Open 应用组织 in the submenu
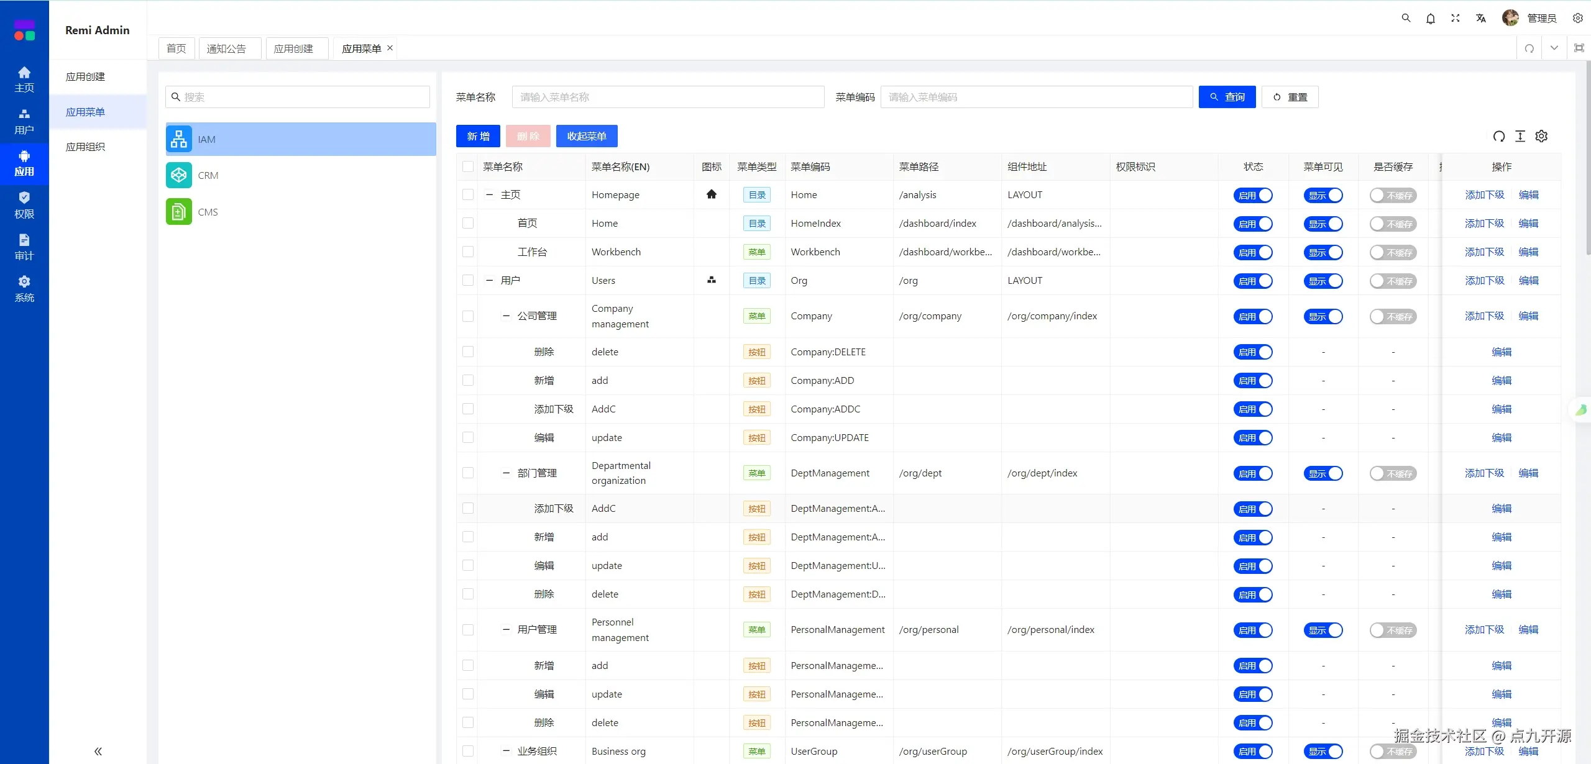The width and height of the screenshot is (1591, 764). pyautogui.click(x=86, y=147)
